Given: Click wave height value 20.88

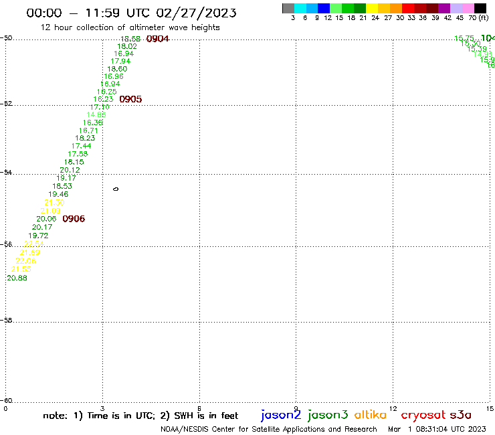Looking at the screenshot, I should click(x=17, y=278).
